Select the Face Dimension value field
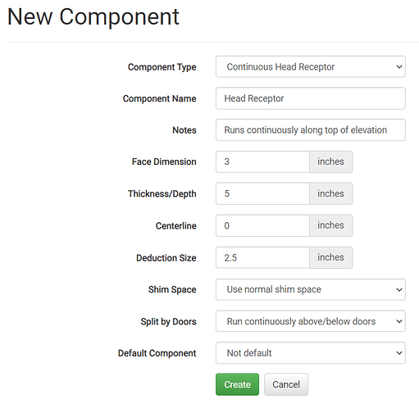The height and width of the screenshot is (409, 419). point(262,161)
